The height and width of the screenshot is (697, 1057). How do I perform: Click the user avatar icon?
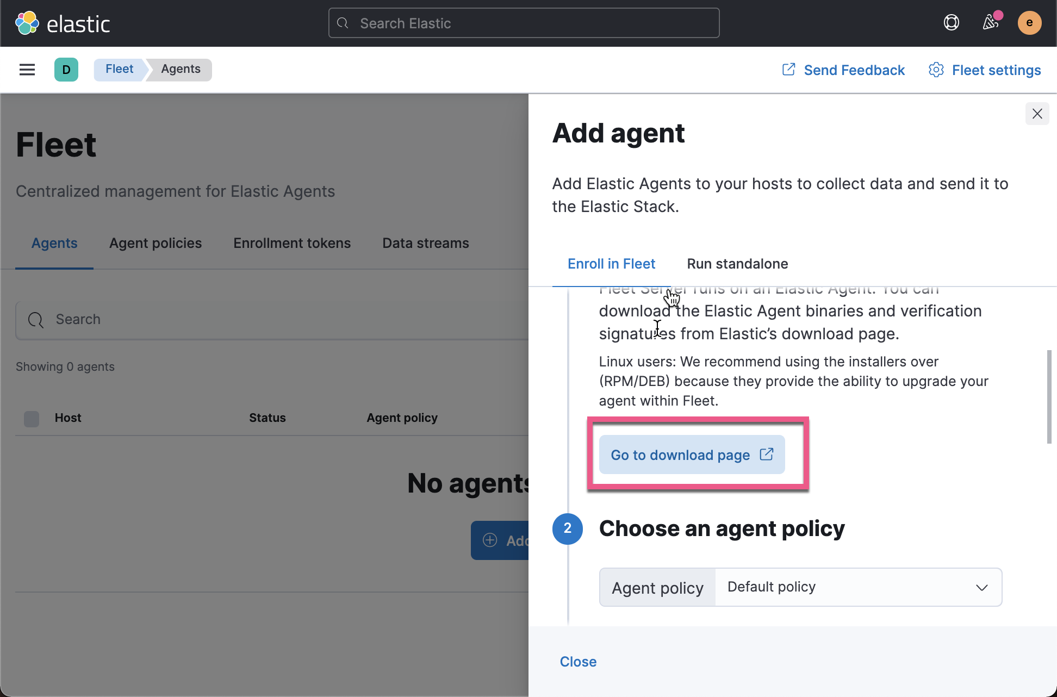coord(1029,22)
